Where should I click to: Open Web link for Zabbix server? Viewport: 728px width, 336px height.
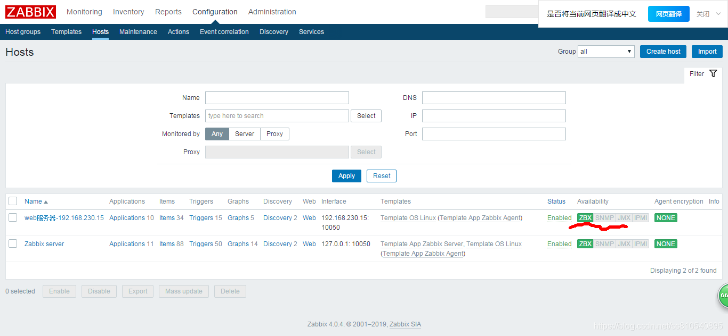pyautogui.click(x=309, y=244)
